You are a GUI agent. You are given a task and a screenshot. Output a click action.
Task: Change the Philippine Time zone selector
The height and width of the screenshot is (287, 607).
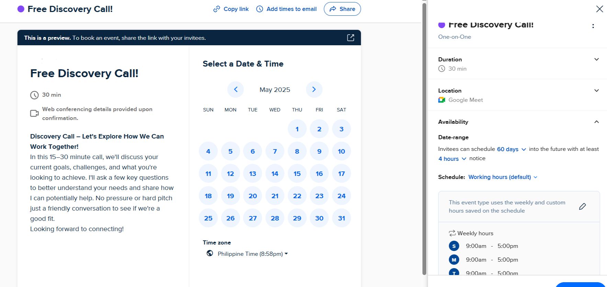coord(252,254)
